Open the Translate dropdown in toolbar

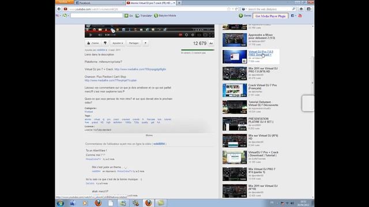coord(144,16)
